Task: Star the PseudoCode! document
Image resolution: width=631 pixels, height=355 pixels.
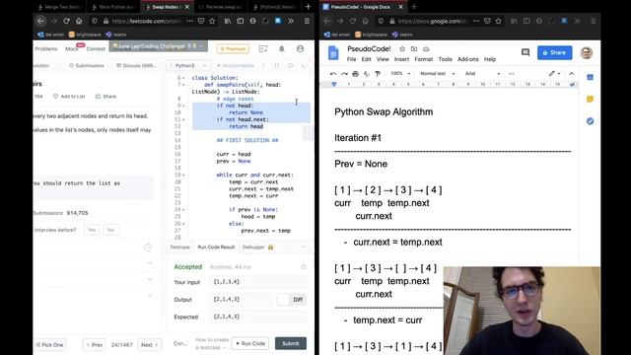Action: click(x=402, y=48)
